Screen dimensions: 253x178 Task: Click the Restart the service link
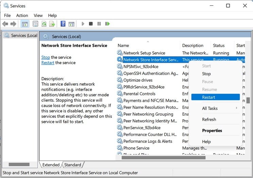click(x=48, y=63)
